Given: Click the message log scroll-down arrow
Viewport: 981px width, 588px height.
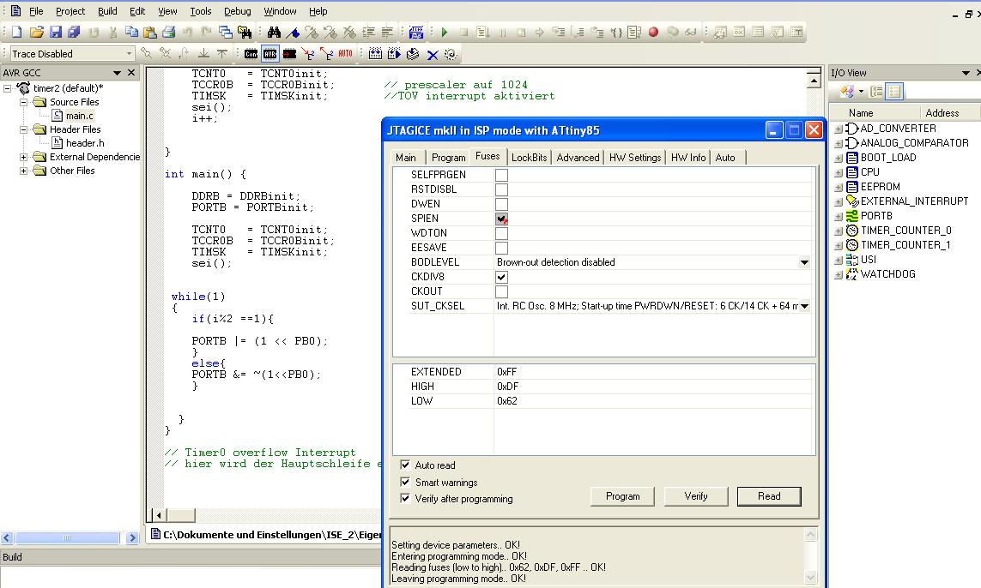Looking at the screenshot, I should click(810, 577).
